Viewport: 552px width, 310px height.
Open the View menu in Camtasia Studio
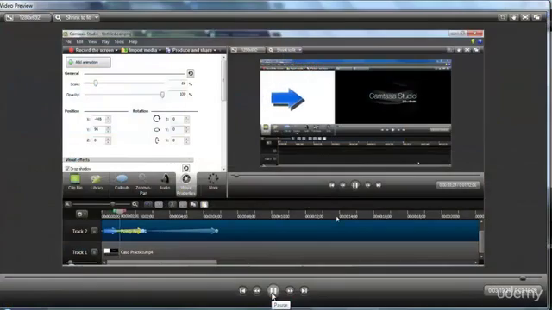(92, 41)
